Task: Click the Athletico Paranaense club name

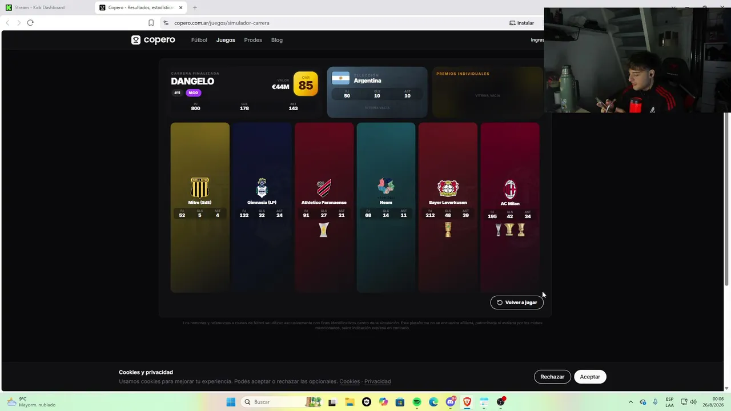Action: tap(324, 203)
